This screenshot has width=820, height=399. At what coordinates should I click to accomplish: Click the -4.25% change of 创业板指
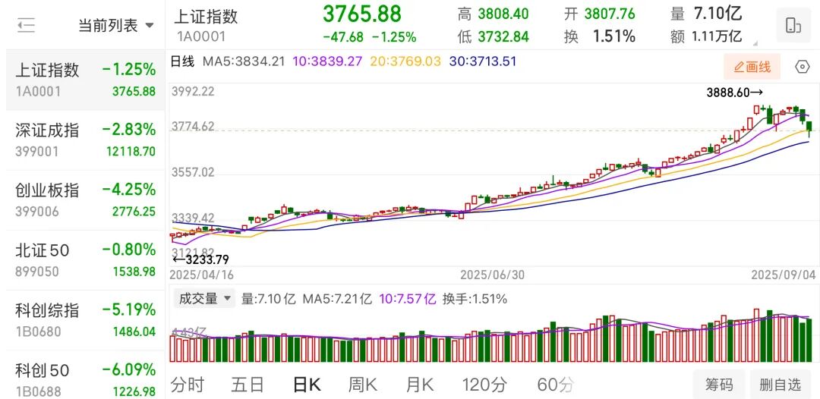coord(128,190)
